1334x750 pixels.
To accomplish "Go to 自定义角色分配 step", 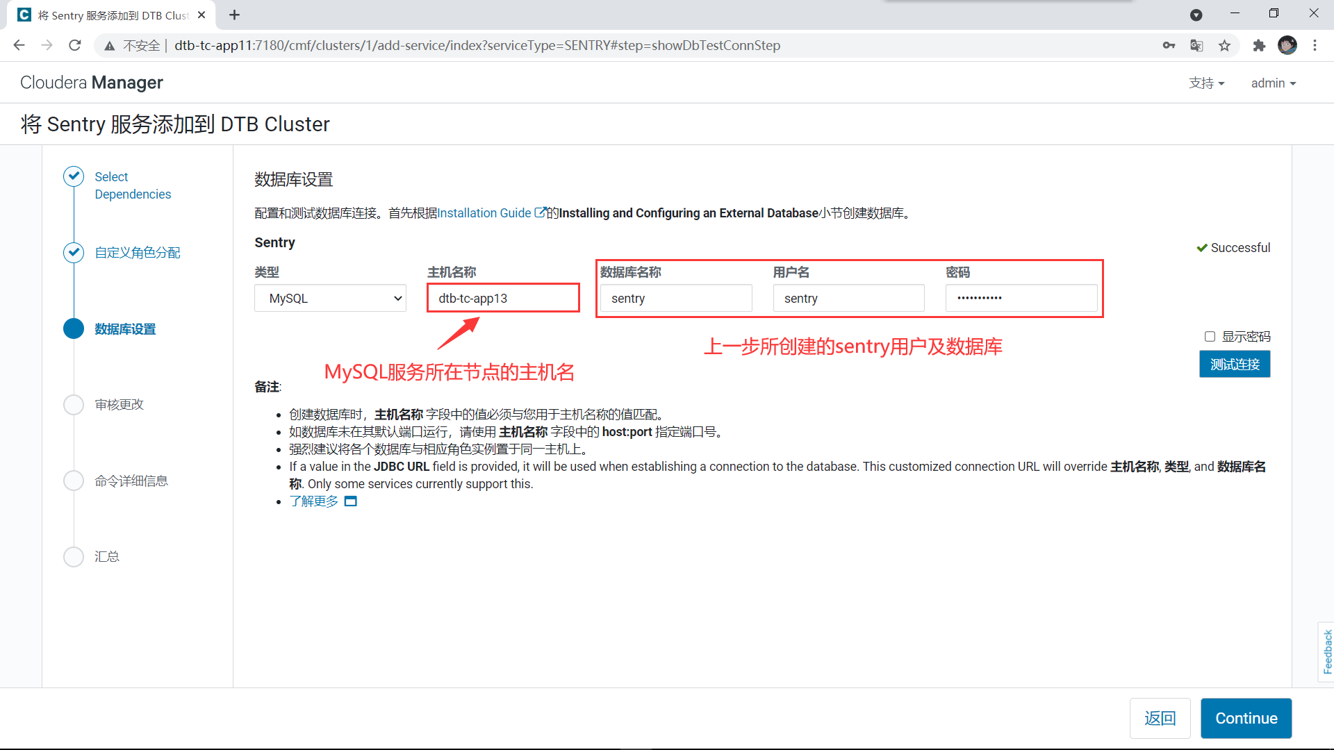I will (x=138, y=252).
